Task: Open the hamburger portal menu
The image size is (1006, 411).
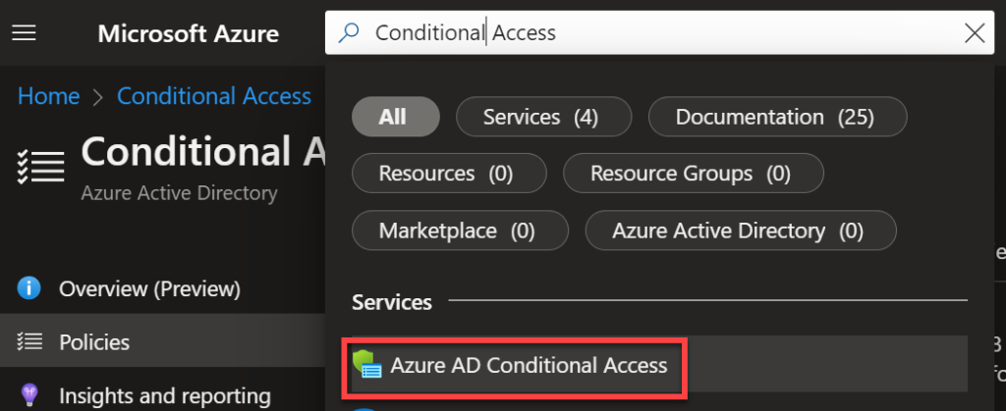Action: coord(25,32)
